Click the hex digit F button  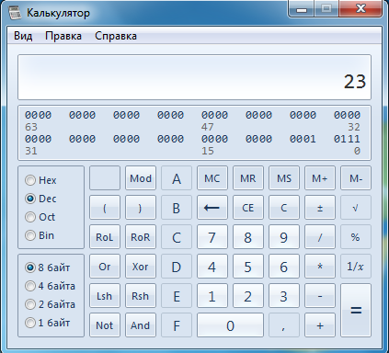pos(177,325)
